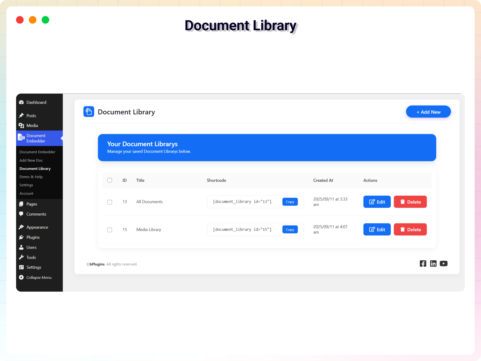Click the Users person icon
This screenshot has width=481, height=361.
[21, 247]
